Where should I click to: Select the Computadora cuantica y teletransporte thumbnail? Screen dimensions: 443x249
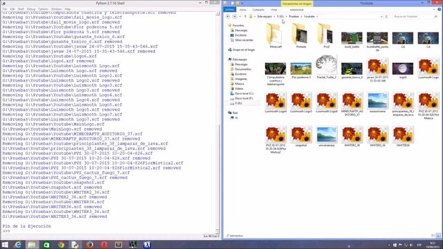tap(275, 68)
